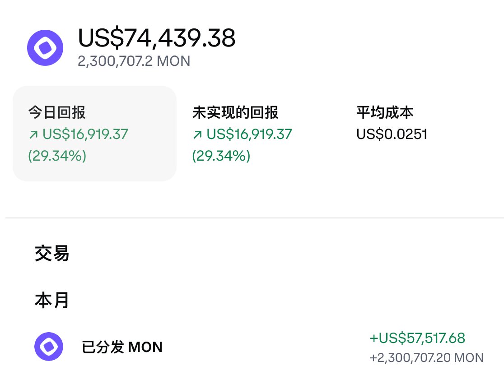Click the US$16,919.37 amount under 今日回报

click(85, 134)
